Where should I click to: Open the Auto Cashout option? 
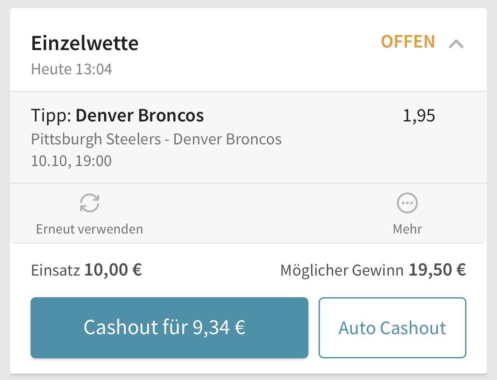[x=393, y=328]
